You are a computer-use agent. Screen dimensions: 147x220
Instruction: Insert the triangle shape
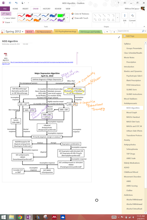pyautogui.click(x=113, y=20)
